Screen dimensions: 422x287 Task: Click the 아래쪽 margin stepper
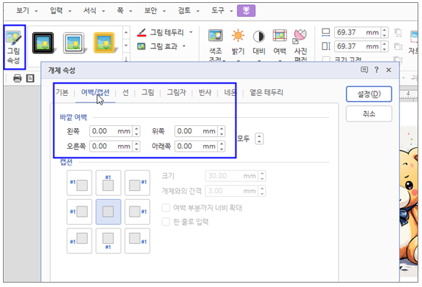click(x=222, y=146)
